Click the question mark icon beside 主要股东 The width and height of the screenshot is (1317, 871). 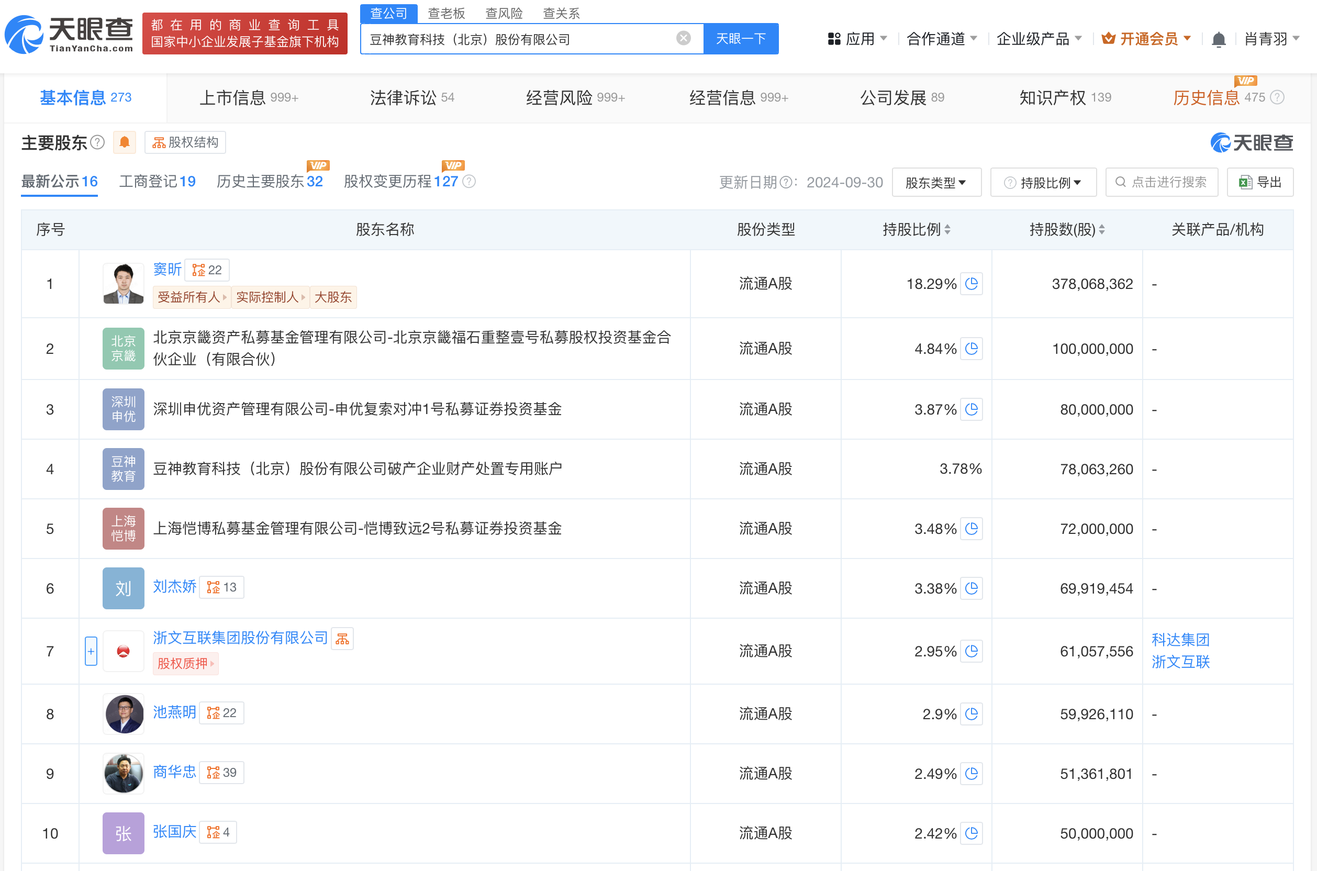(x=98, y=143)
